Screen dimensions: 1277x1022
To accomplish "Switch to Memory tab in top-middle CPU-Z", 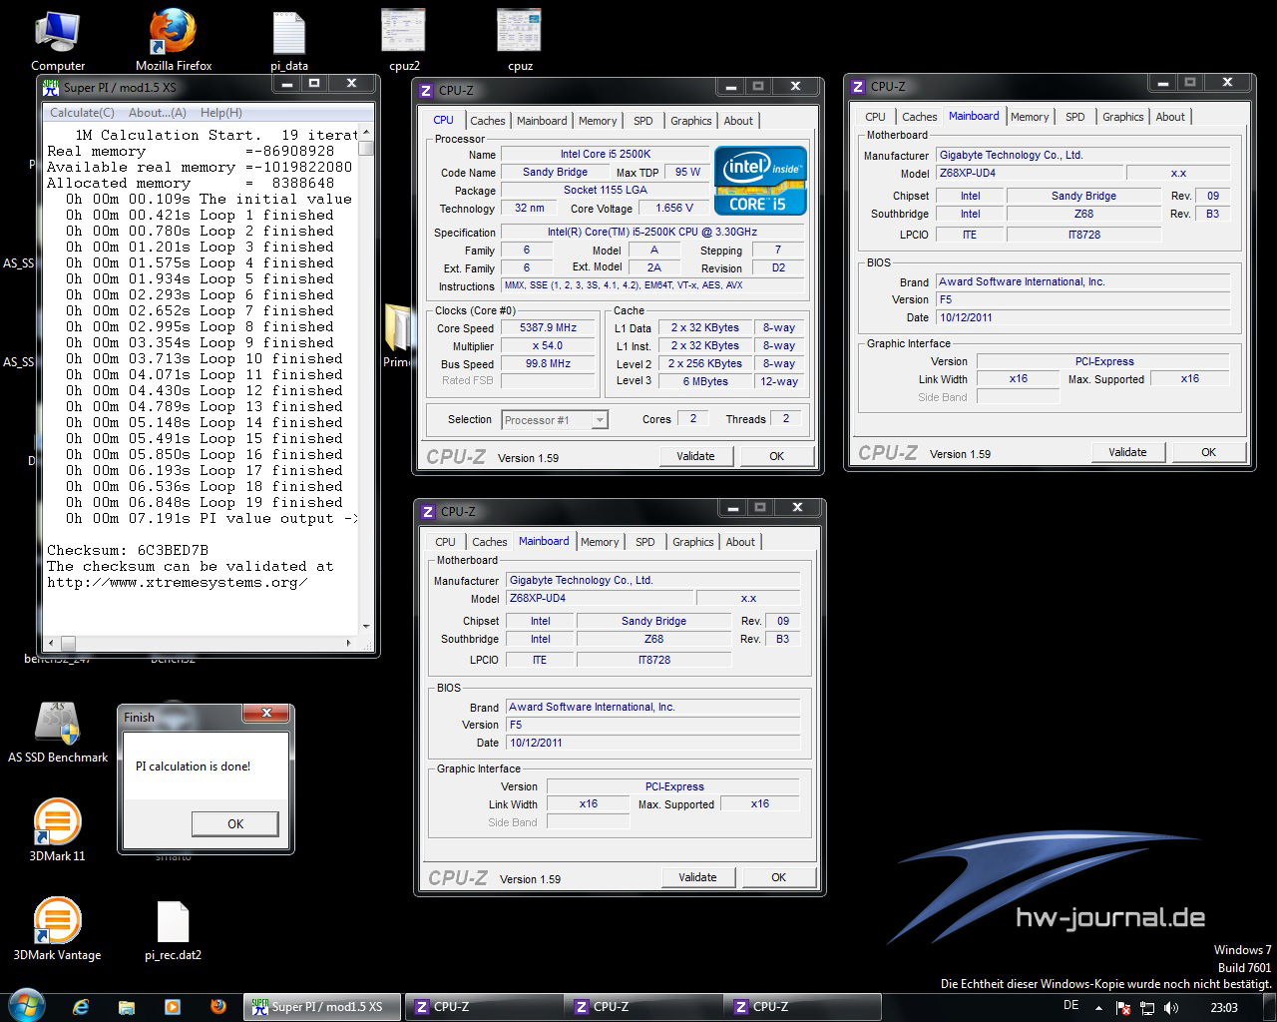I will (598, 121).
